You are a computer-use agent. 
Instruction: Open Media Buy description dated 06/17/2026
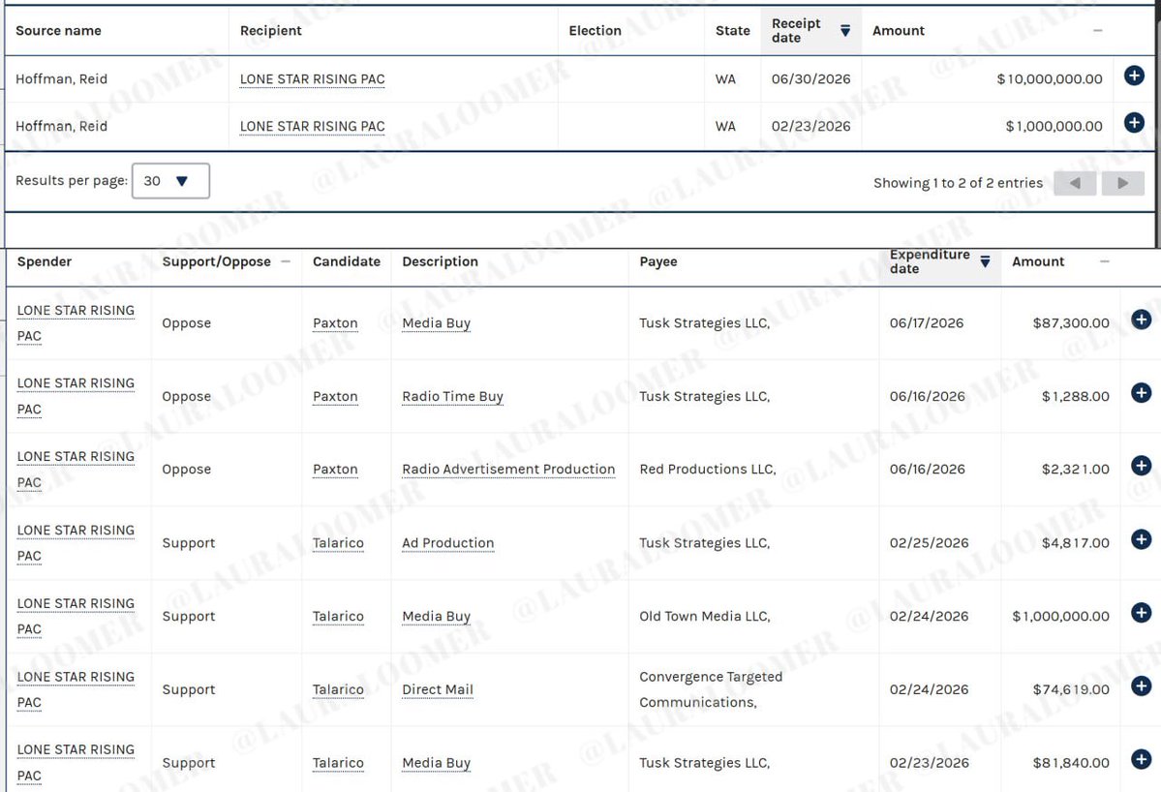coord(436,322)
